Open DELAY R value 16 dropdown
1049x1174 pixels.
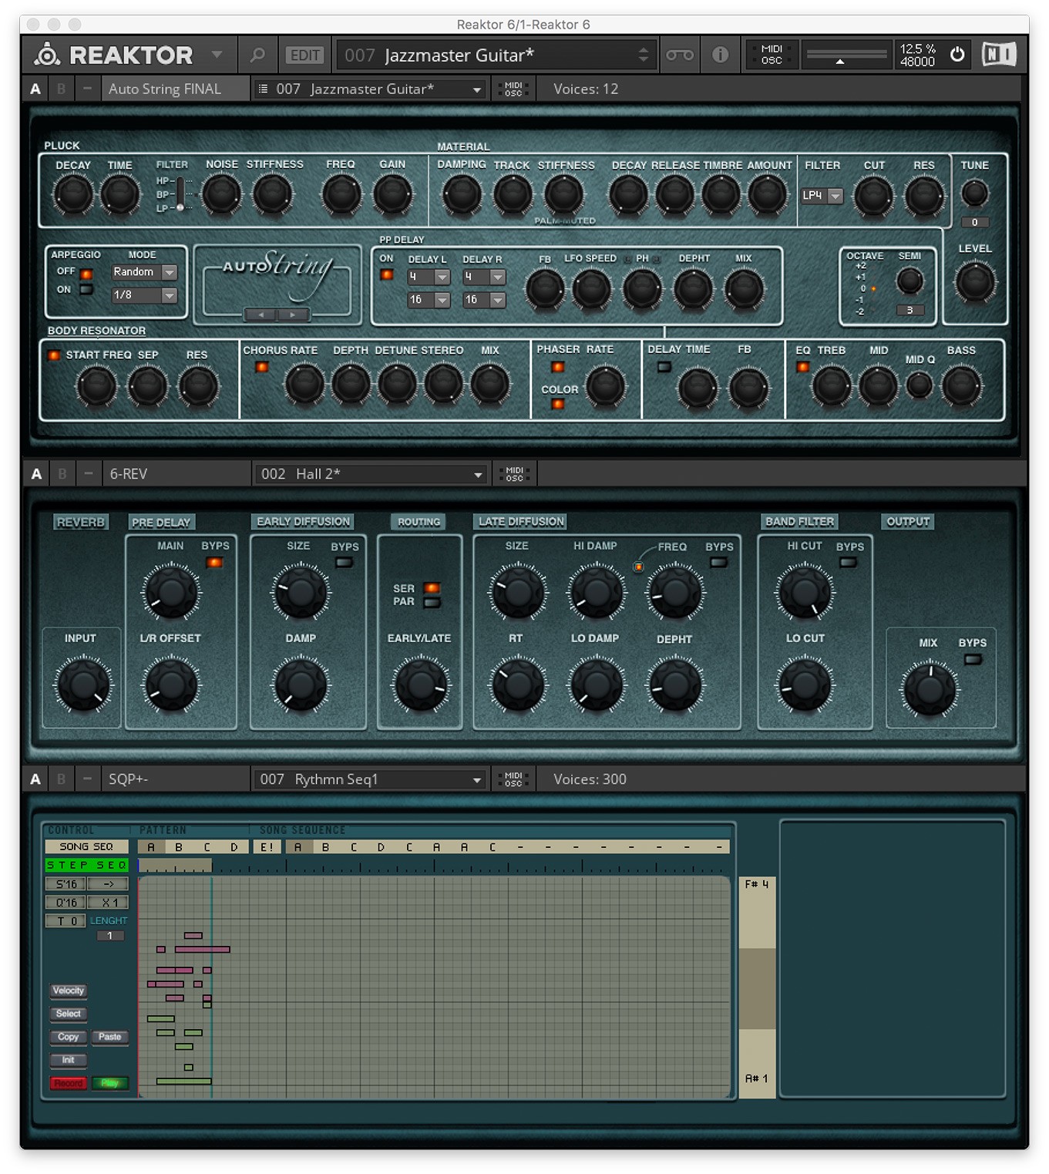click(484, 300)
